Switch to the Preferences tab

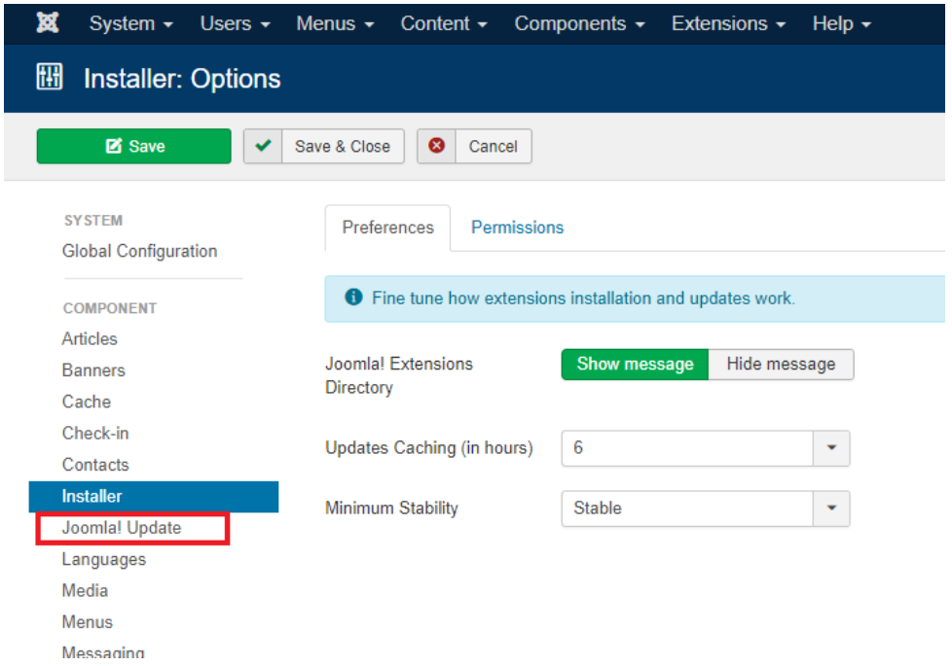388,228
